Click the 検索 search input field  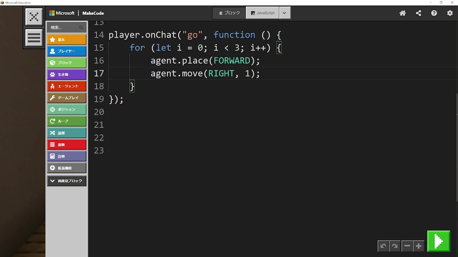coord(64,27)
